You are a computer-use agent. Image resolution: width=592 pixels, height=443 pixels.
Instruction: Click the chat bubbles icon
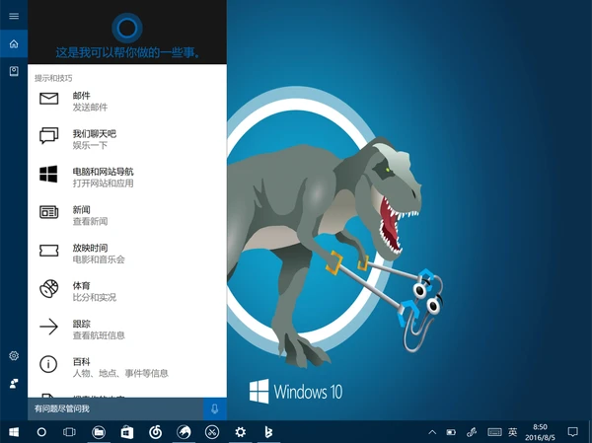pos(49,136)
